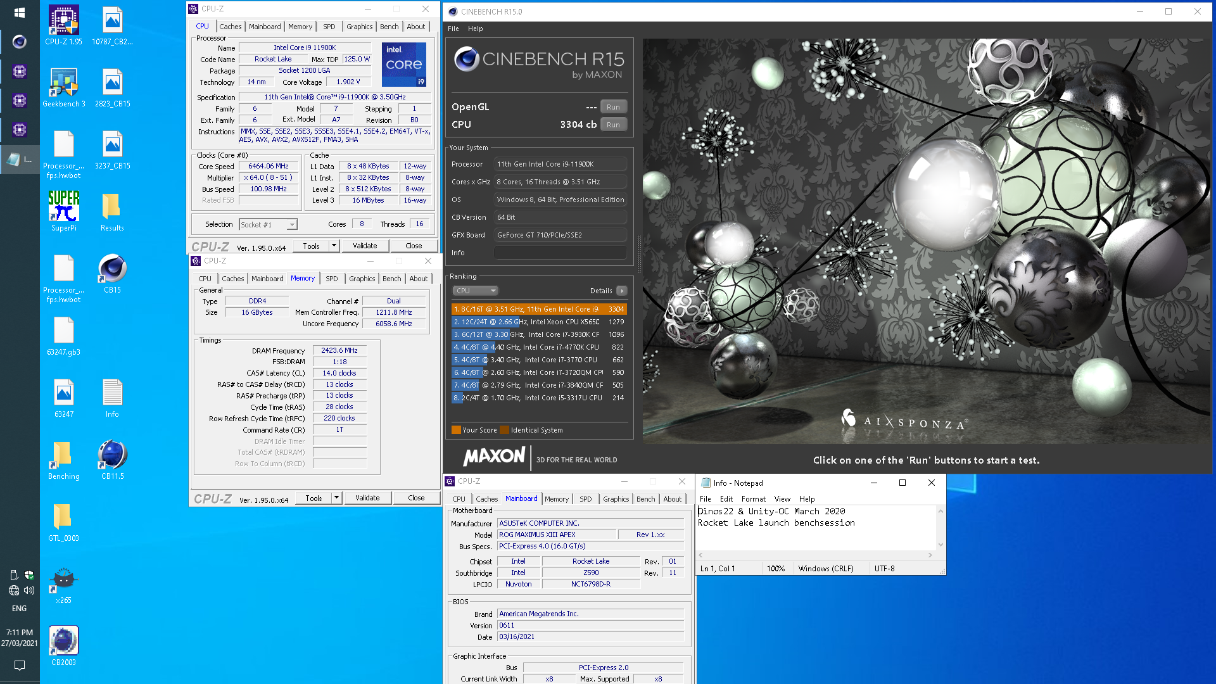Click the ROG MAXIMUS XIII APEX model field

556,535
